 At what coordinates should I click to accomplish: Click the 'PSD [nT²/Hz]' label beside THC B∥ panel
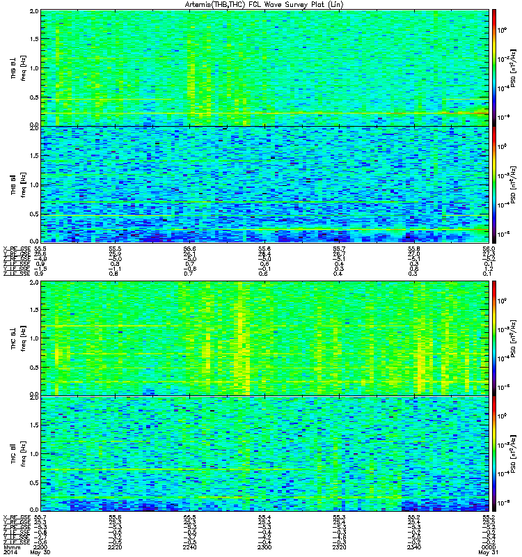point(513,454)
